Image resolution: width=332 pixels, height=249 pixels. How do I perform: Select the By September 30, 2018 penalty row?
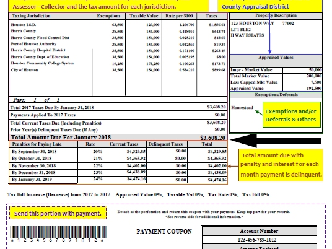click(118, 151)
